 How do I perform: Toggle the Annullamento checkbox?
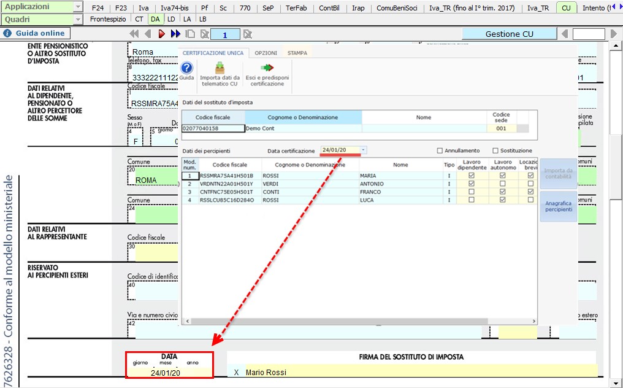[440, 151]
